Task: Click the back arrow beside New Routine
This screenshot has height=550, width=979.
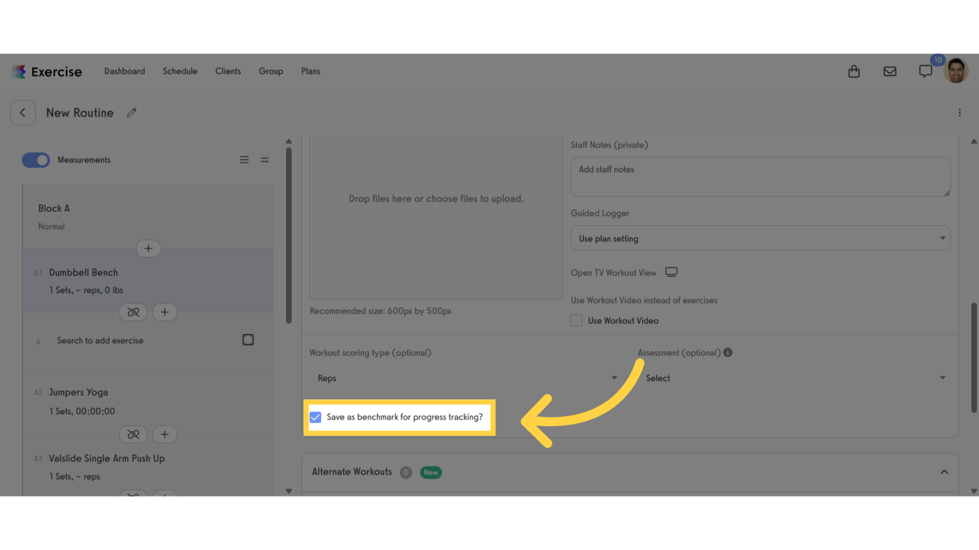Action: [x=22, y=112]
